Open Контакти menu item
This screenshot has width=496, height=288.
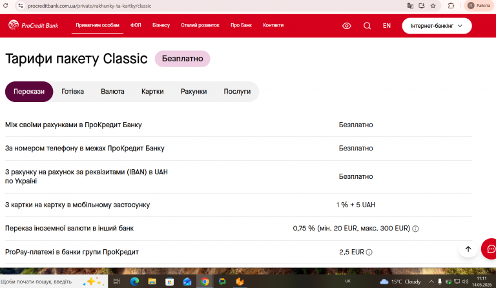click(x=273, y=25)
